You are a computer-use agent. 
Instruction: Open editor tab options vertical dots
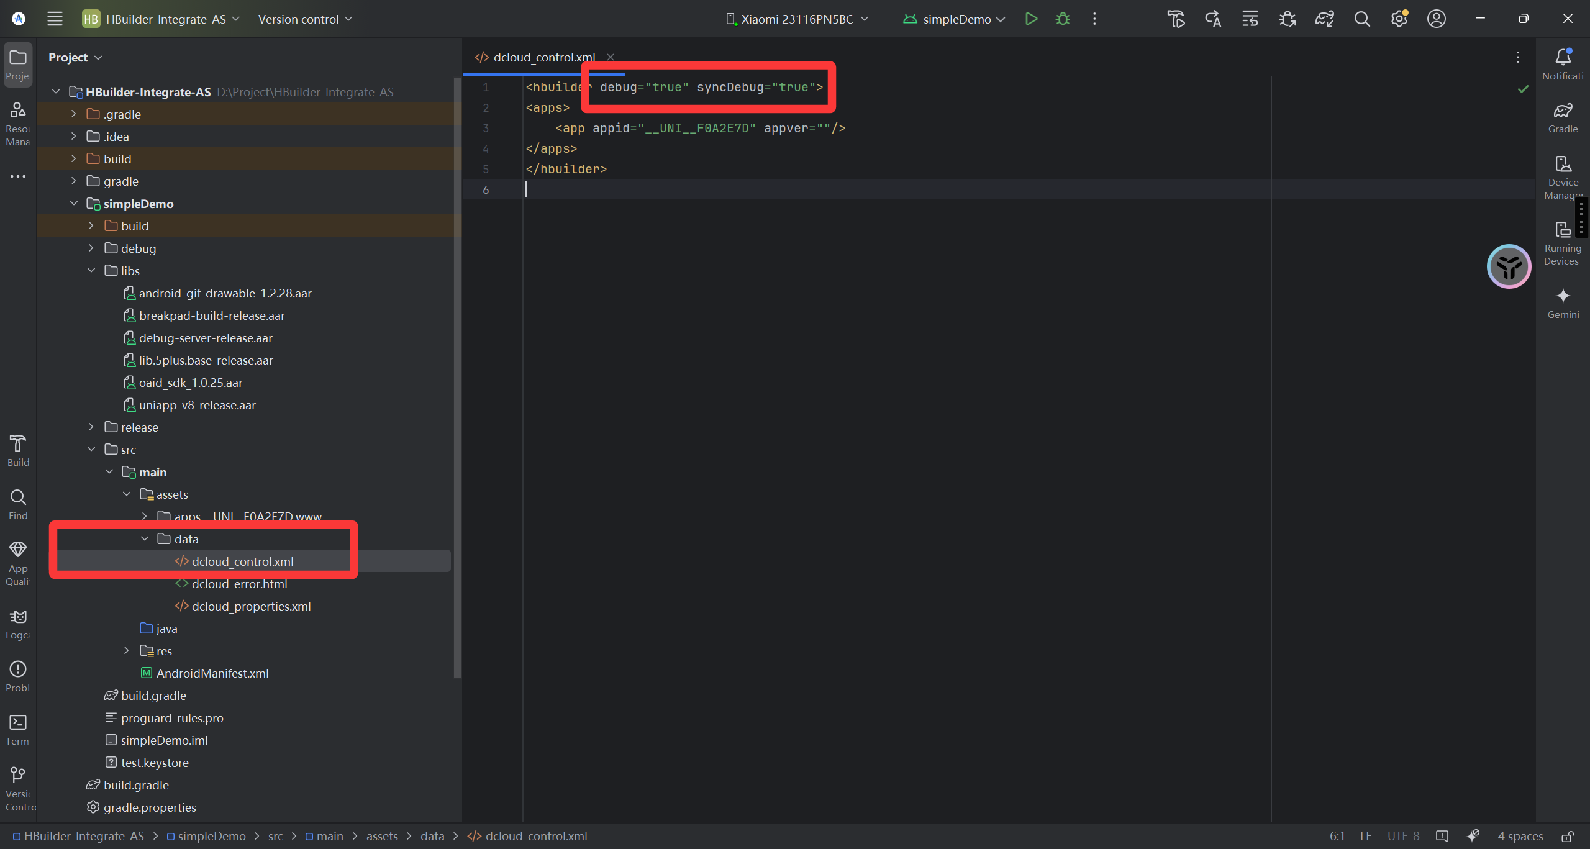[x=1517, y=57]
